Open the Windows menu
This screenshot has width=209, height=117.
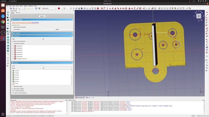[x=31, y=6]
